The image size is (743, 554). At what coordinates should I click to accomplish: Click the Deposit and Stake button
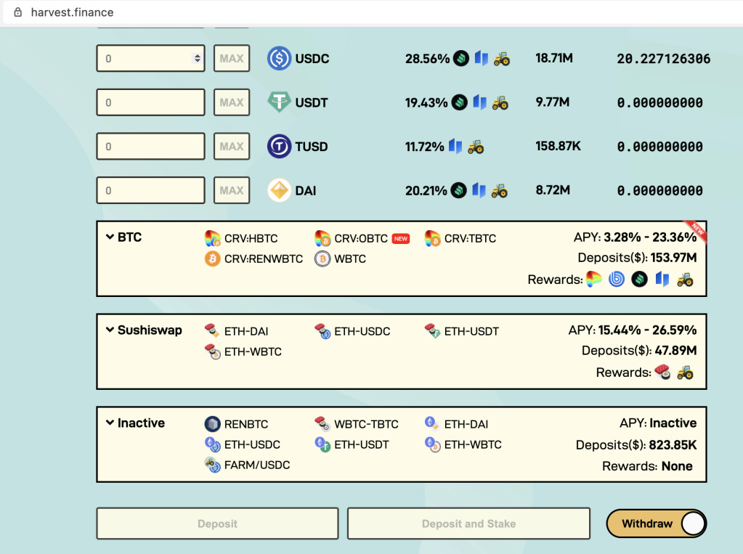(468, 524)
